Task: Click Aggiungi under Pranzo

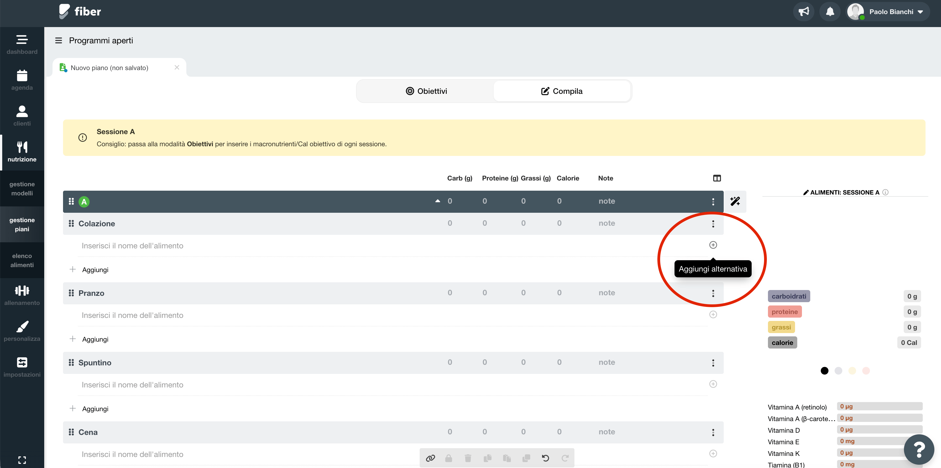Action: tap(89, 339)
